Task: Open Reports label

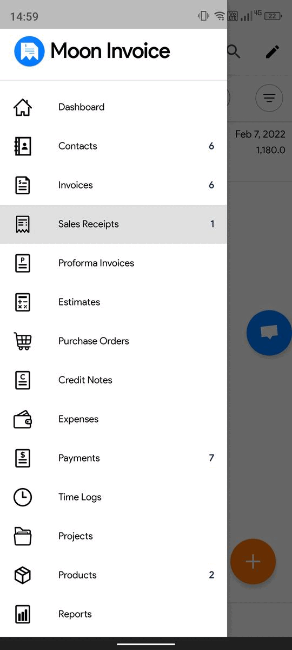Action: (75, 614)
